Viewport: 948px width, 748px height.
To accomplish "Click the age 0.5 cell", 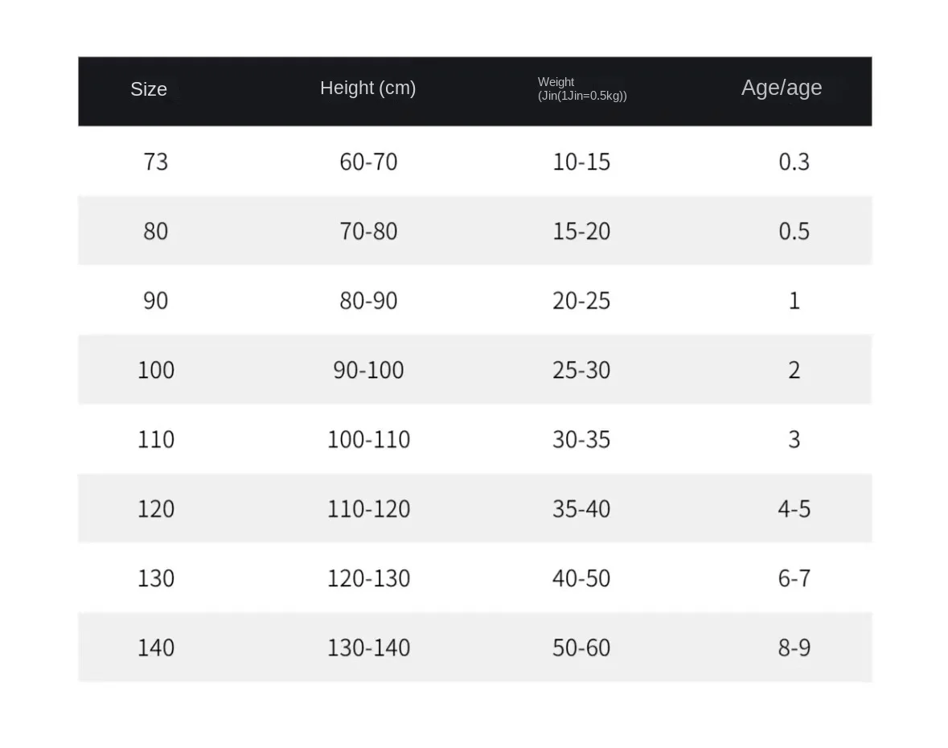I will coord(794,232).
